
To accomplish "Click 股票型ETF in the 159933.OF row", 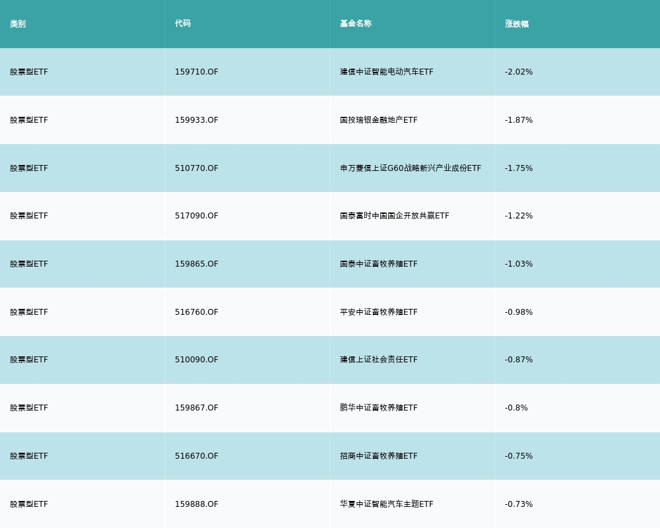I will [29, 120].
